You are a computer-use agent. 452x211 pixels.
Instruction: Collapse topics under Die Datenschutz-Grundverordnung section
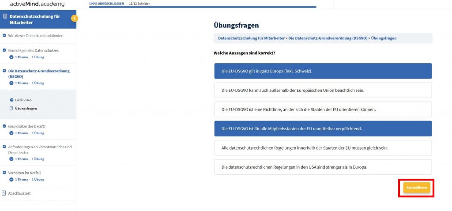(x=11, y=83)
